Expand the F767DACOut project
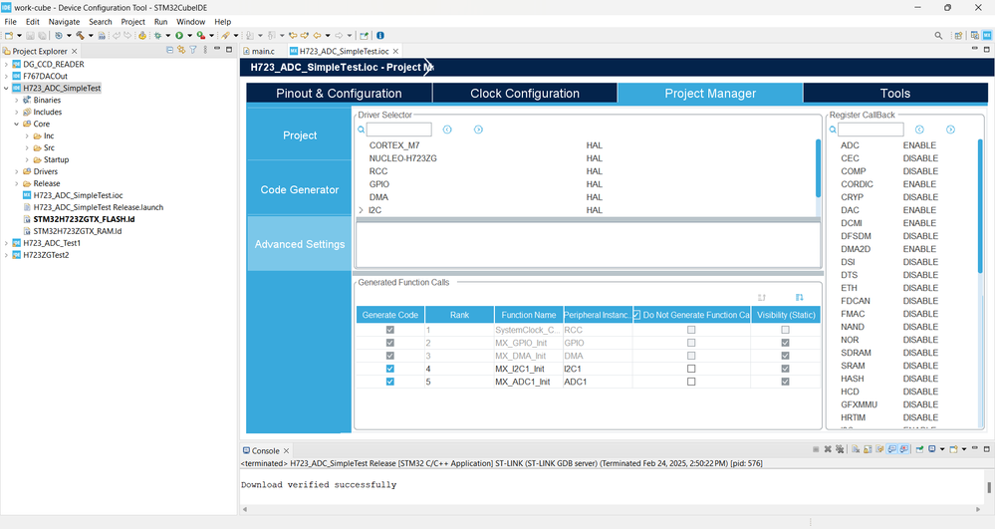This screenshot has width=995, height=529. (x=6, y=76)
